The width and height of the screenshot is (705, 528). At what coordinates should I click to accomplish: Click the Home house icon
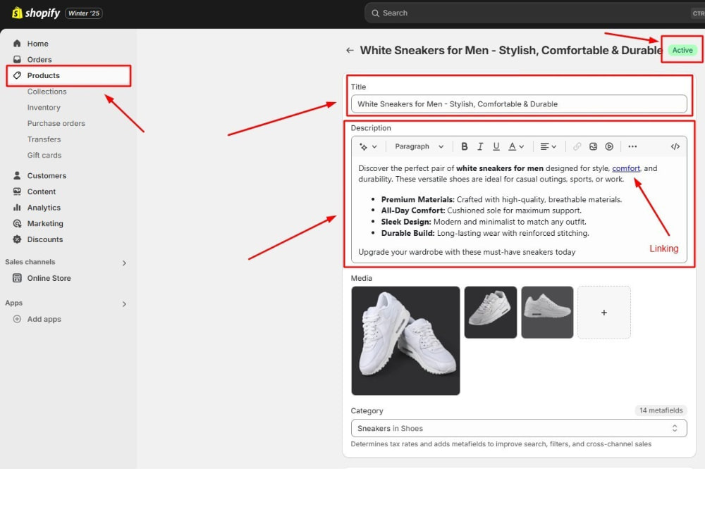17,44
